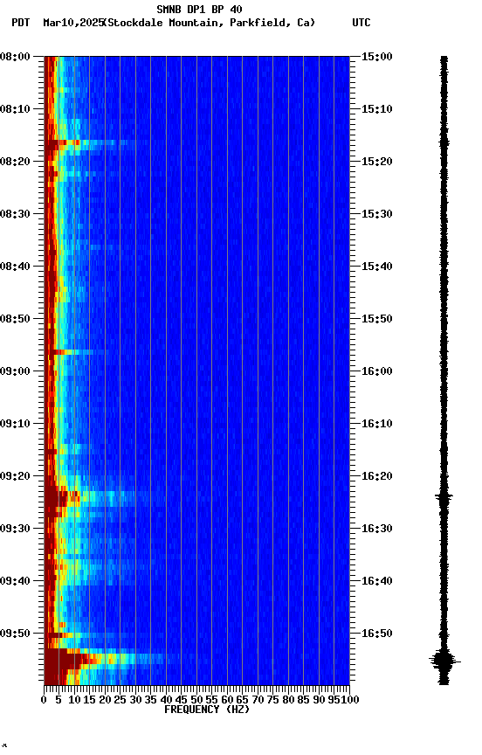
Task: Click the 'Stockdale Mountain, Parkfield, Ca' location text
Action: click(x=210, y=23)
